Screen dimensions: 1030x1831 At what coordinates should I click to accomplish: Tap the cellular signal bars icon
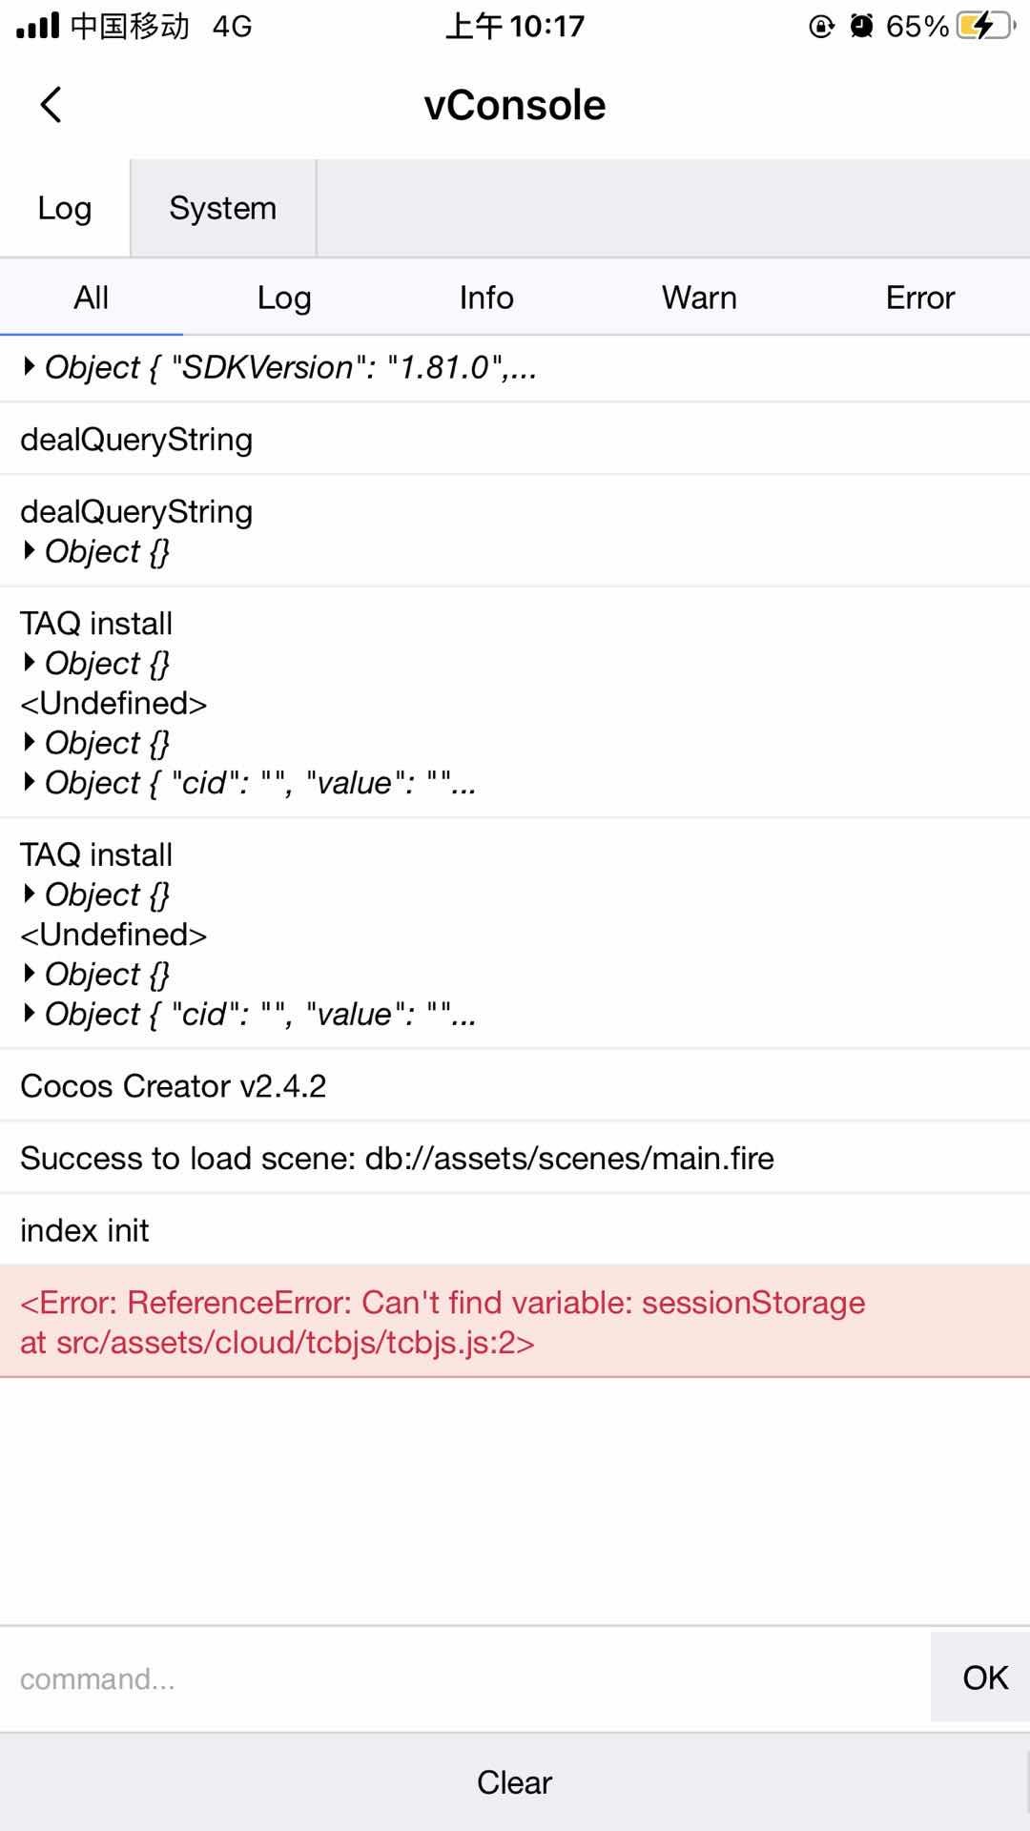pos(38,26)
